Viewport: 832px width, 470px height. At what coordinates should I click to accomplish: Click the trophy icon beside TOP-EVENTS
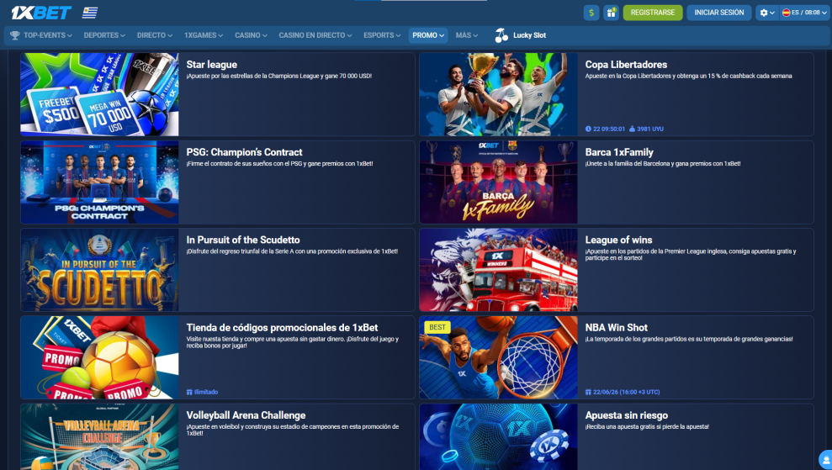15,35
